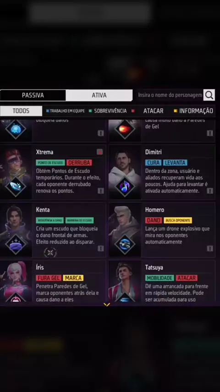220x392 pixels.
Task: Click the magnifying glass search icon
Action: (x=209, y=95)
